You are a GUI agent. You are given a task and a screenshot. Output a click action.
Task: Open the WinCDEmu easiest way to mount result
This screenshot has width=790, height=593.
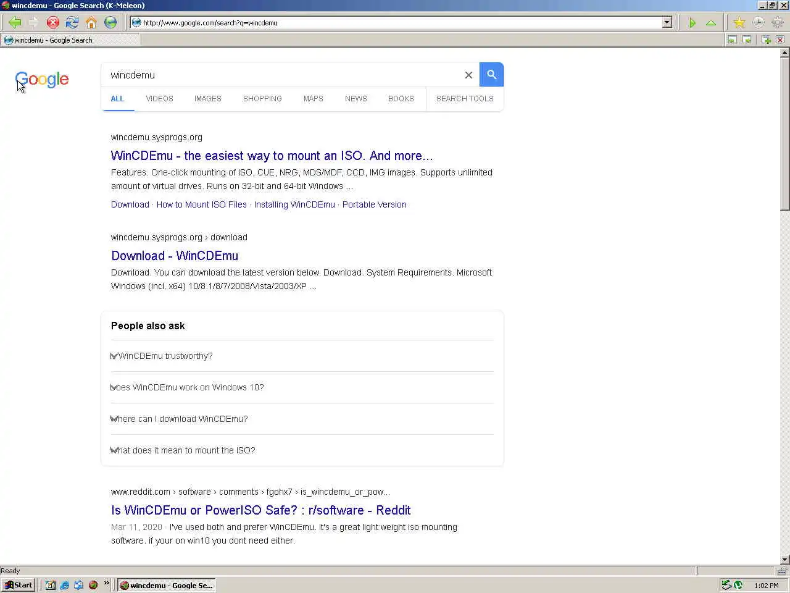click(x=272, y=156)
